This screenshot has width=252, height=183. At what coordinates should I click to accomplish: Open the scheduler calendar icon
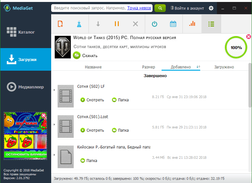173,24
